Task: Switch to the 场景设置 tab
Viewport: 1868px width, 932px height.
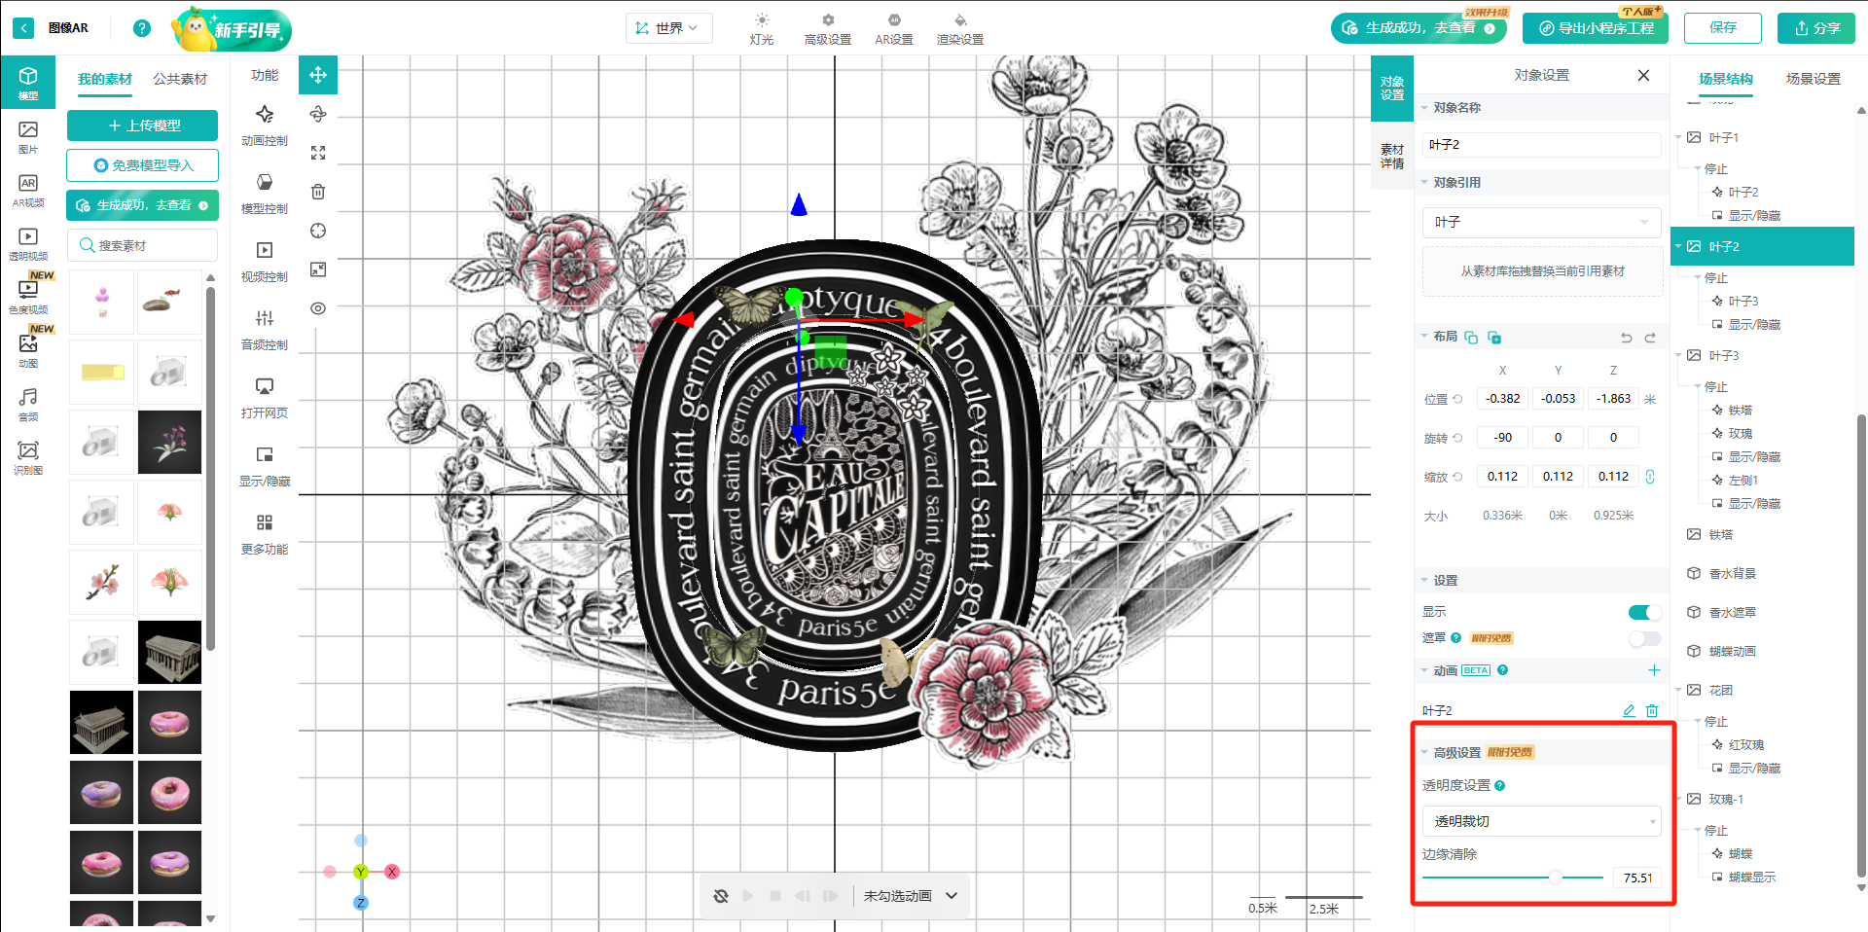Action: [x=1813, y=79]
